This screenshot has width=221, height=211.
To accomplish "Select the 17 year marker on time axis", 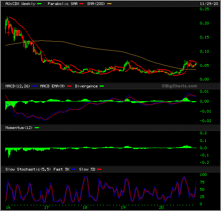I will (46, 207).
